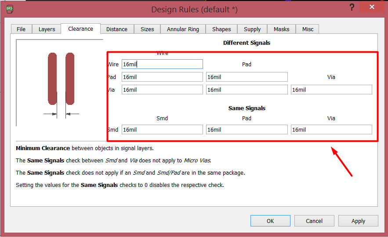
Task: Switch to the Layers tab
Action: 47,29
